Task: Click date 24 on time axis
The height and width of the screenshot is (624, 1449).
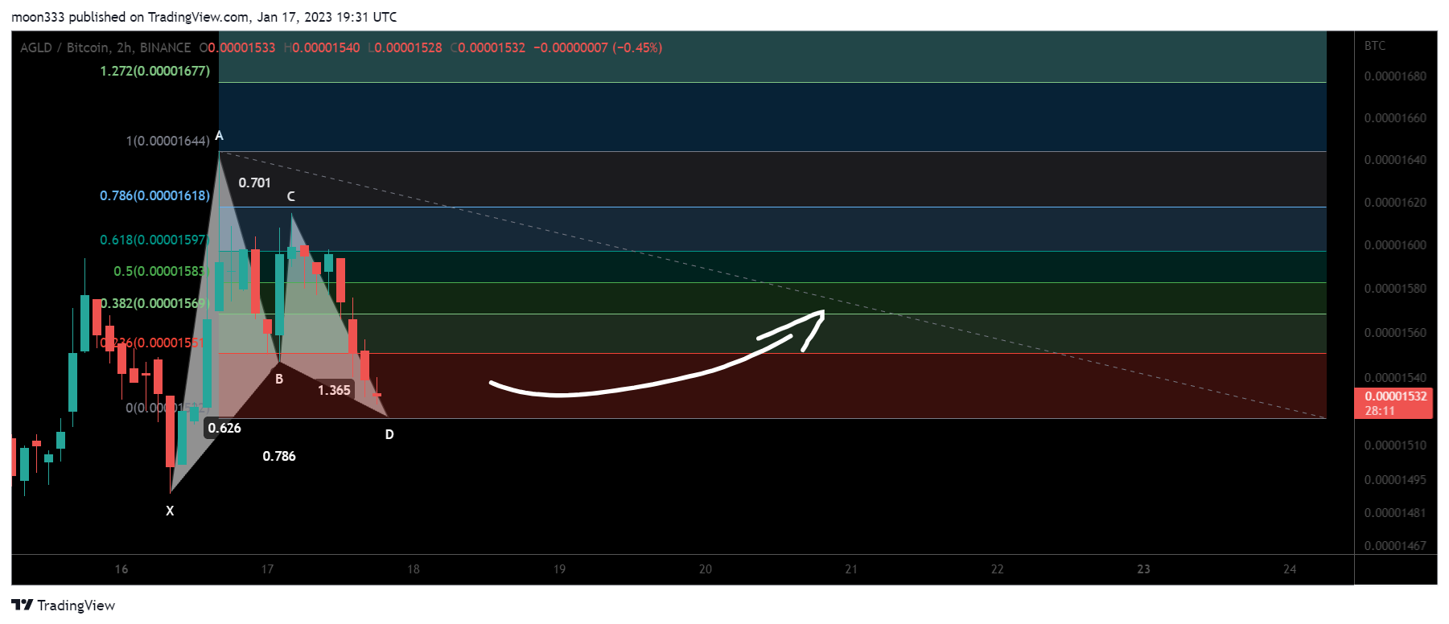Action: (x=1290, y=569)
